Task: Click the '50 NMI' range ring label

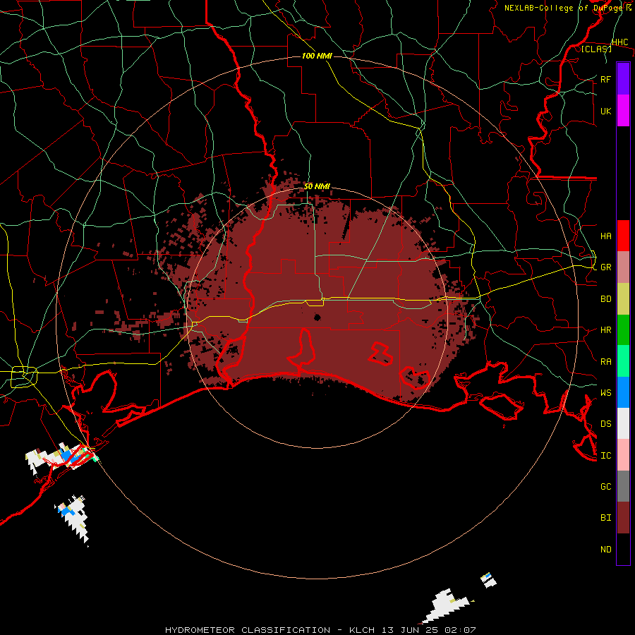Action: point(317,186)
